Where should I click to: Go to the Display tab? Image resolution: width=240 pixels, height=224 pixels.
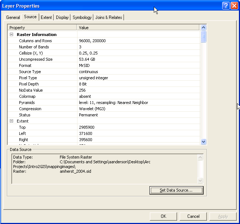[62, 17]
